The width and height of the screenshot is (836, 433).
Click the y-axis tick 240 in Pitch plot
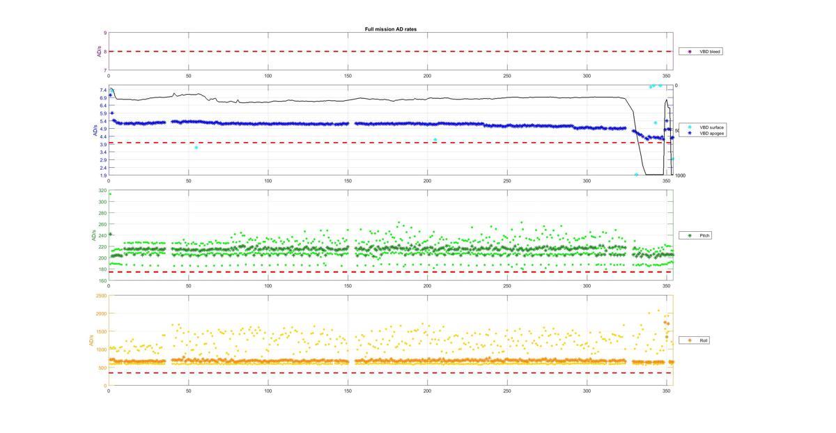(x=102, y=235)
